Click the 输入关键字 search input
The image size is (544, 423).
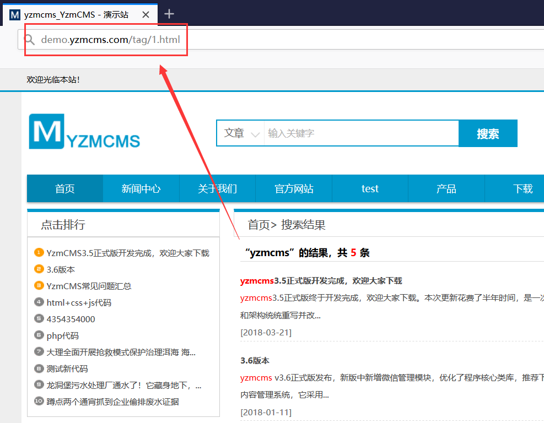coord(361,133)
